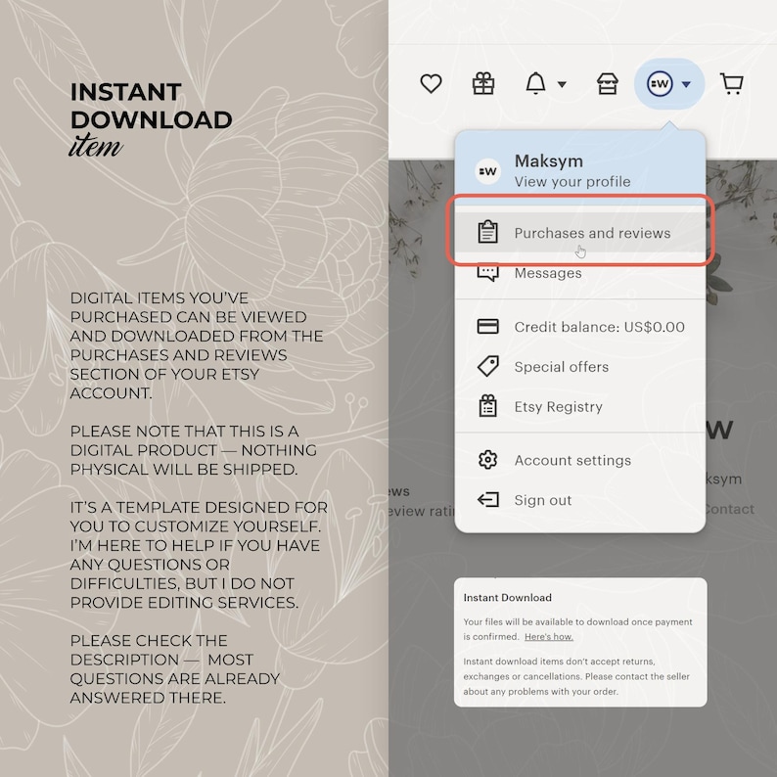
Task: Click the Etsy Registry gift list icon
Action: pos(487,406)
